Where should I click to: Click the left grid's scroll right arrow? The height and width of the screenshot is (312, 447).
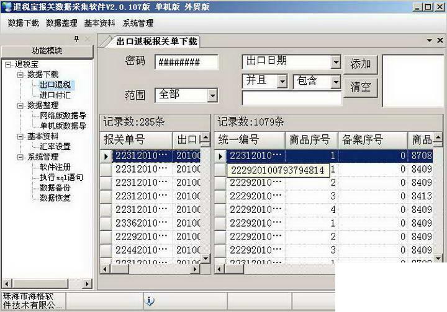coord(195,269)
